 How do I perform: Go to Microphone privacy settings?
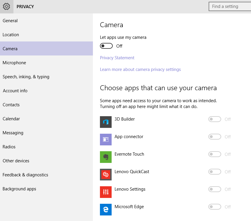click(46, 62)
